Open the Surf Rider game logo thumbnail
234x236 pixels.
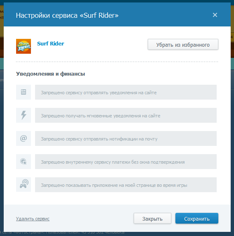point(24,46)
